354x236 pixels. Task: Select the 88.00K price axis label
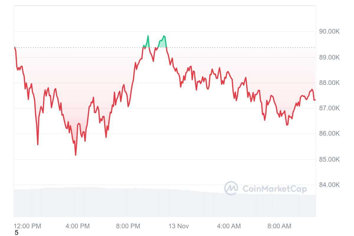330,83
